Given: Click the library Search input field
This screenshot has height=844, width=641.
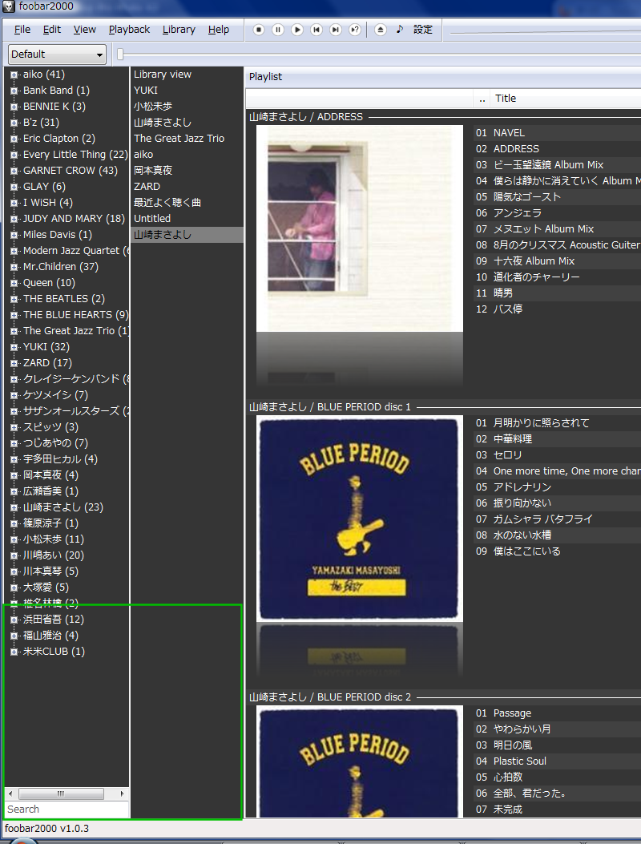Looking at the screenshot, I should (x=66, y=810).
